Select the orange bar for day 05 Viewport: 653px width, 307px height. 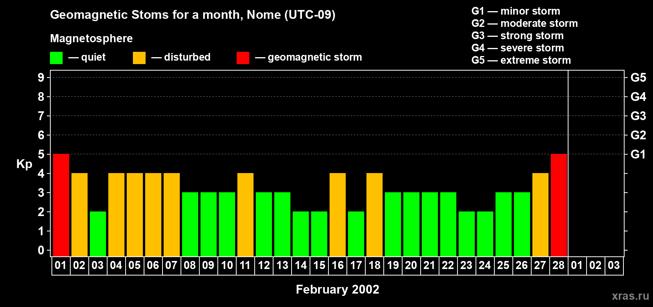point(135,215)
